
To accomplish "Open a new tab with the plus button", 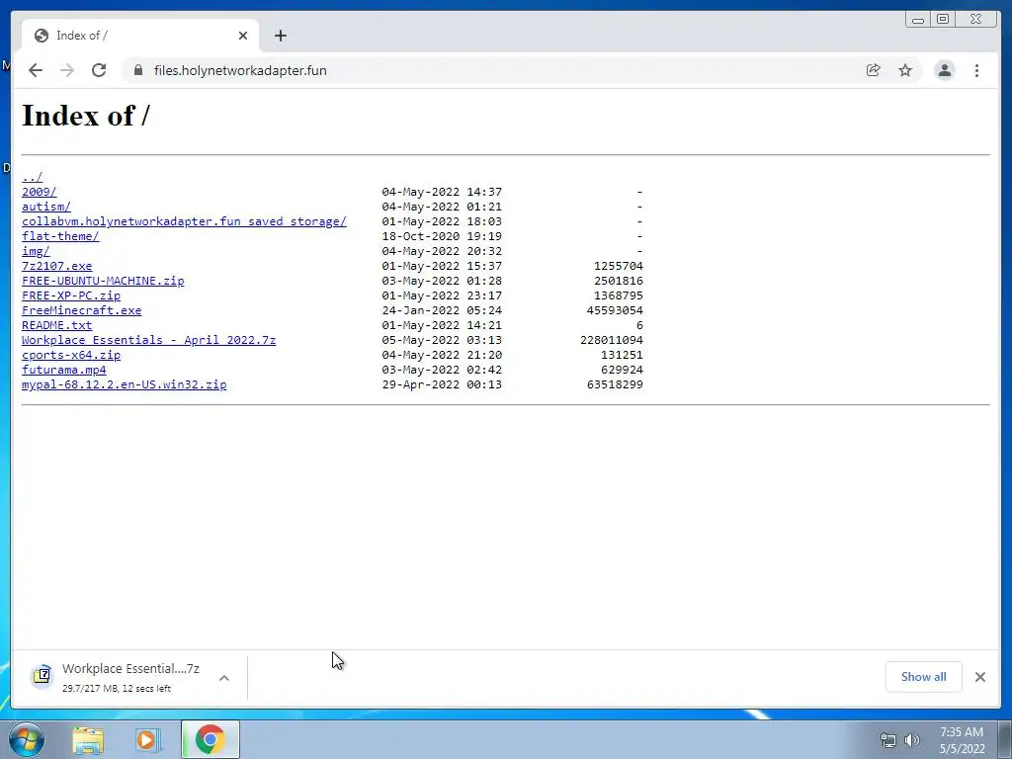I will [280, 36].
